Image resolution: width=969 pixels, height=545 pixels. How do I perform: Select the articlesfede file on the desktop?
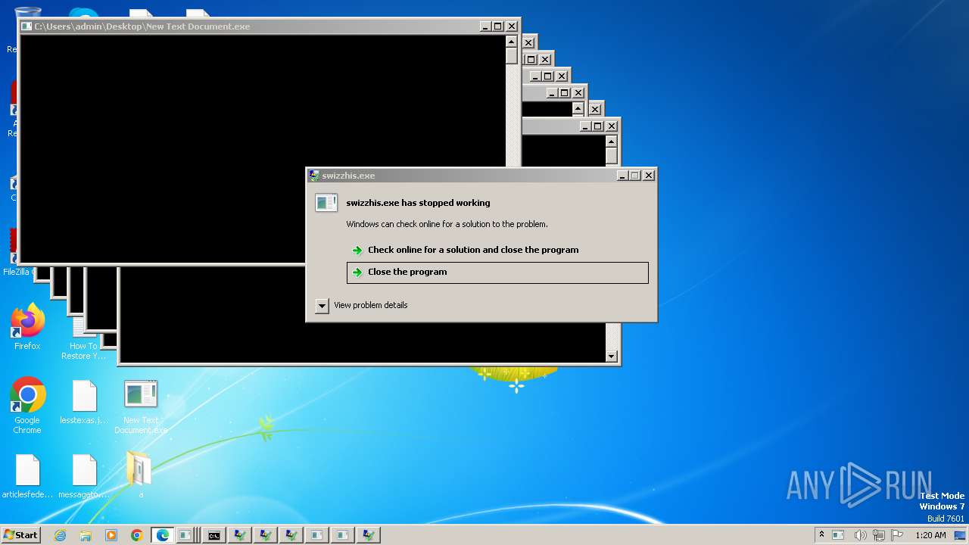tap(27, 476)
